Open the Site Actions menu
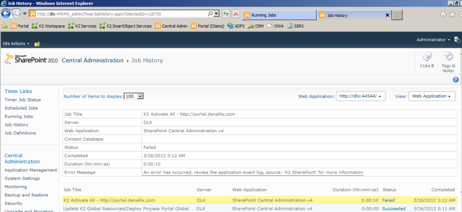The height and width of the screenshot is (212, 462). pyautogui.click(x=16, y=43)
